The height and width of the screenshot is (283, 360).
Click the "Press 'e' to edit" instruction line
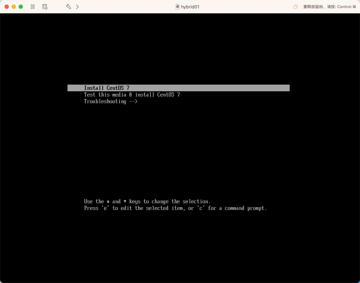[175, 208]
